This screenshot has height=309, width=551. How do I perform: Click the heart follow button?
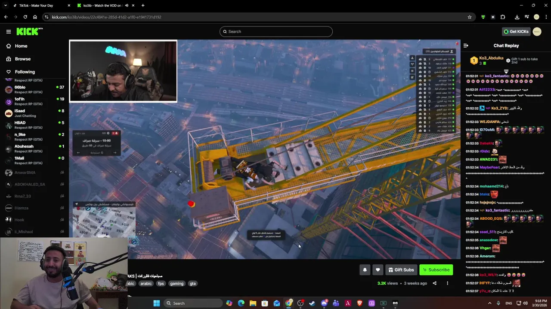click(x=378, y=270)
